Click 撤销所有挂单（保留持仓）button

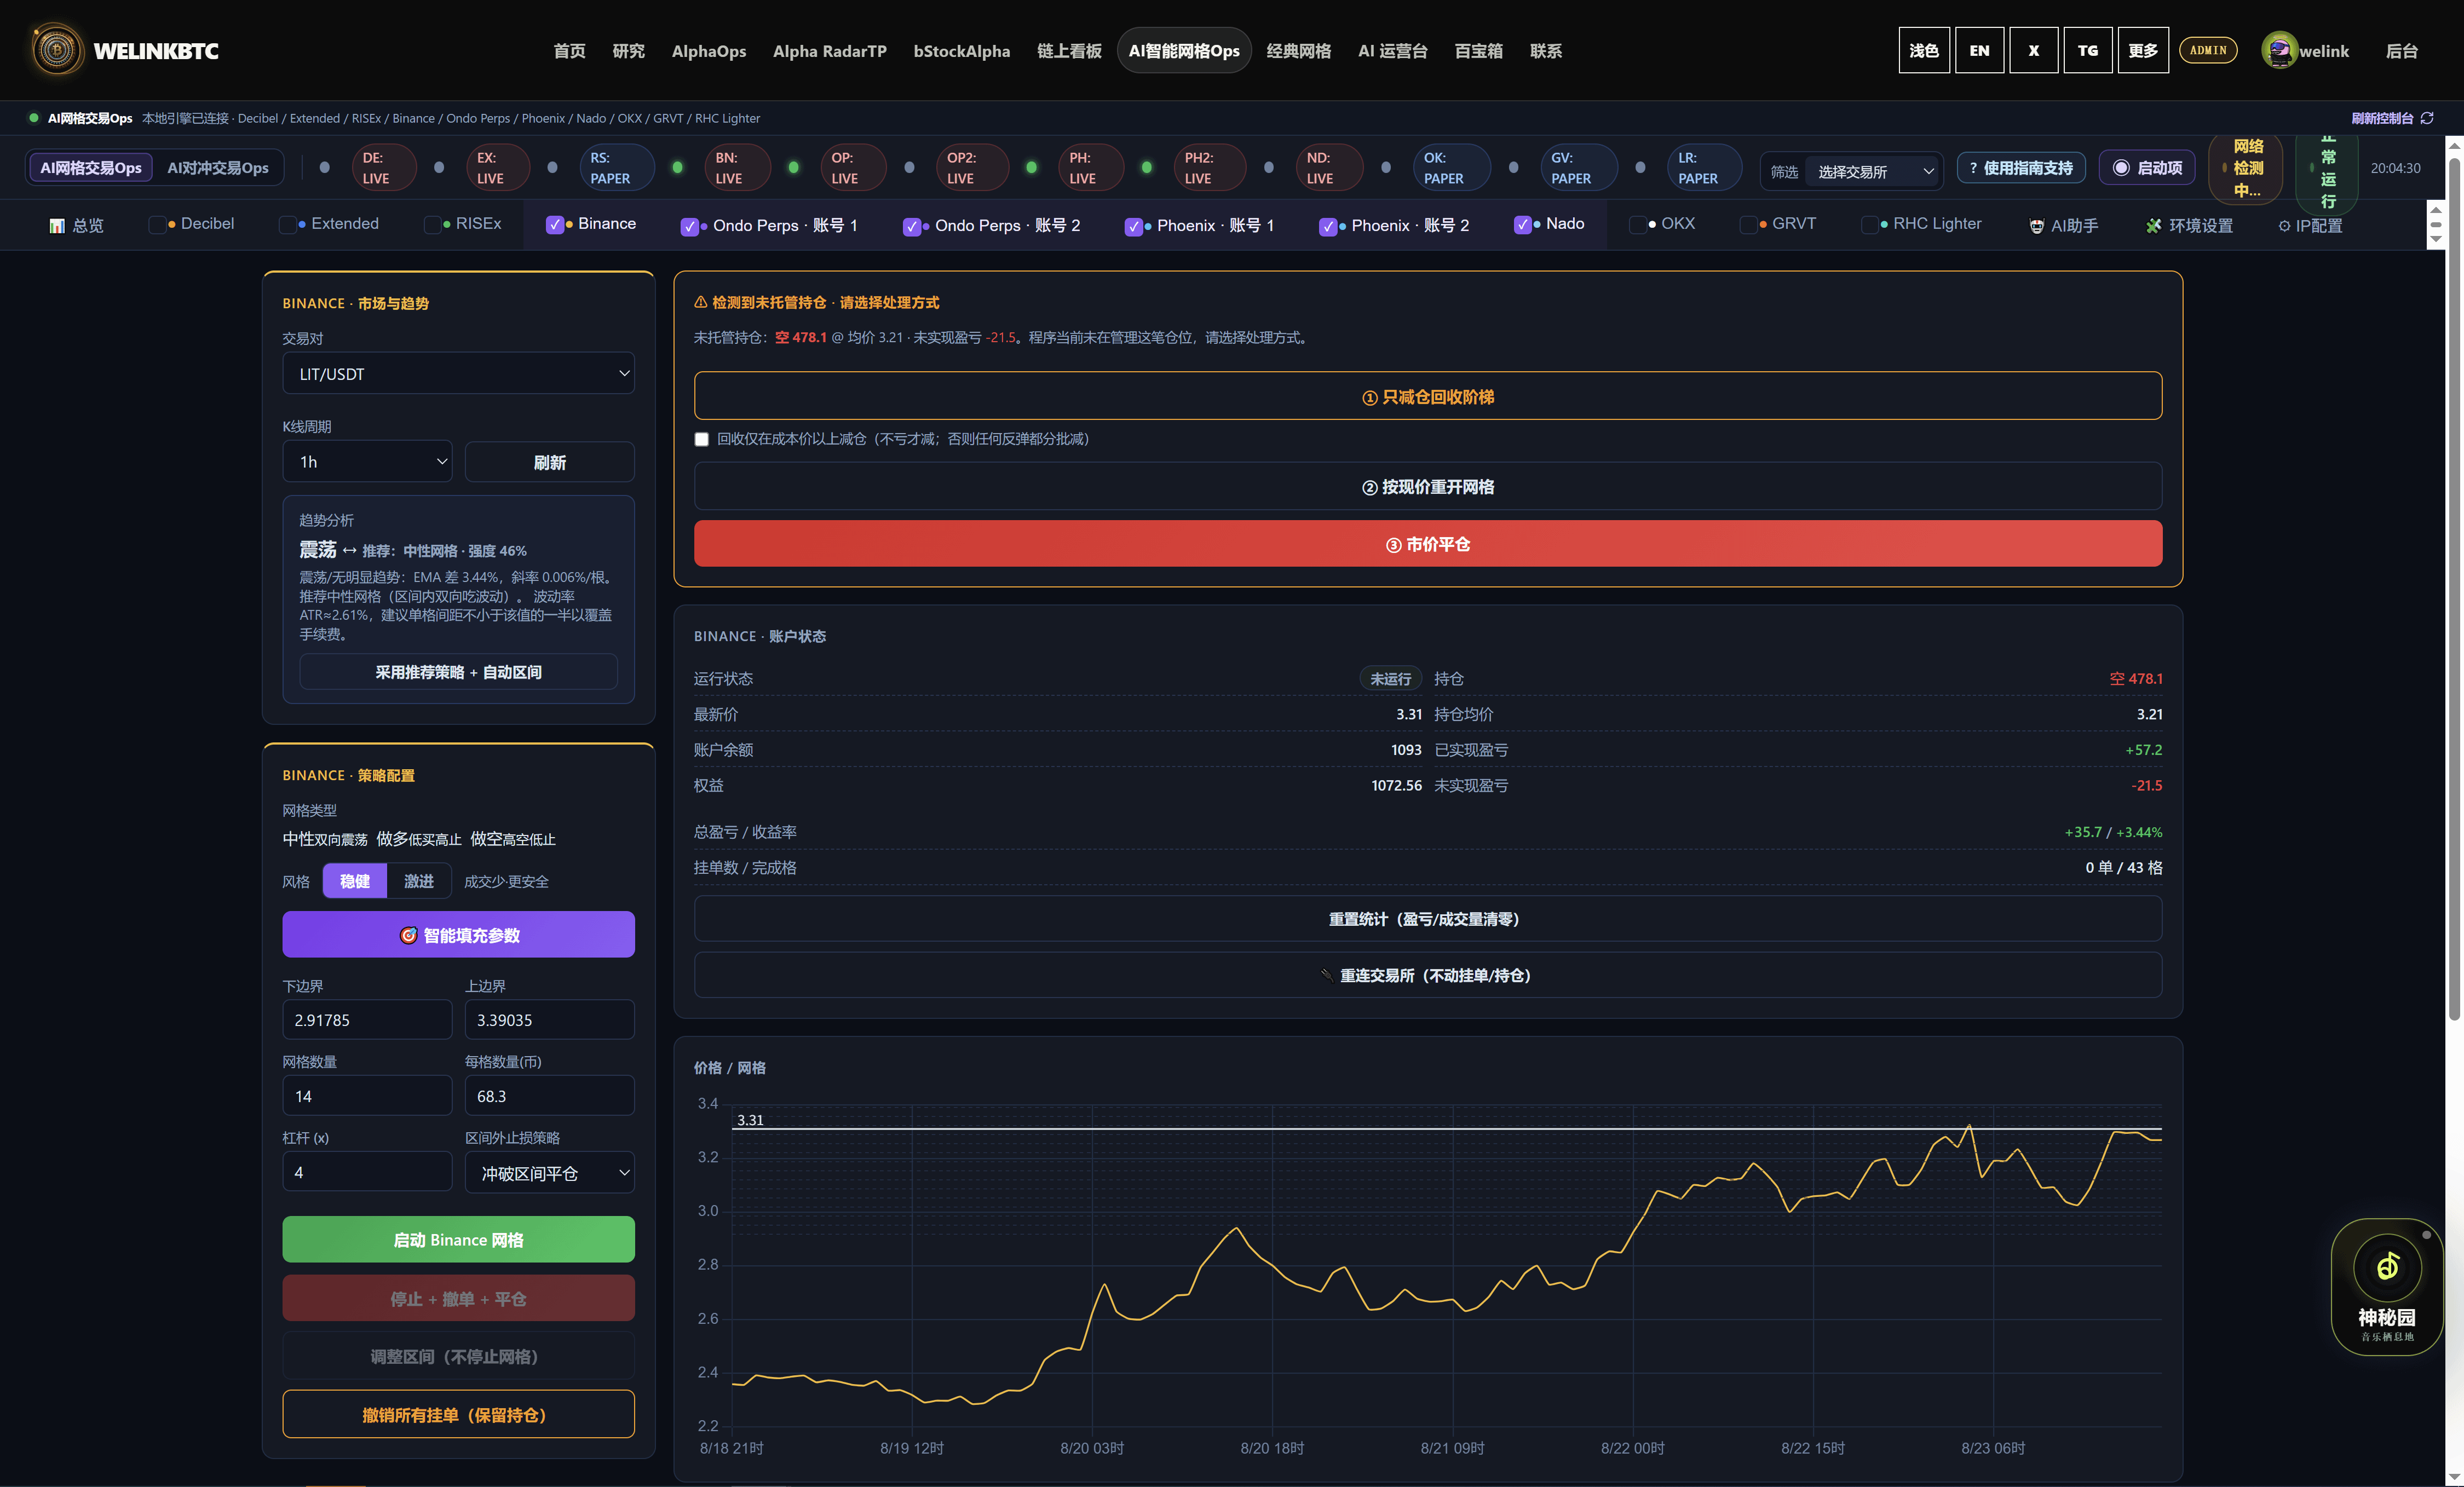[x=458, y=1415]
